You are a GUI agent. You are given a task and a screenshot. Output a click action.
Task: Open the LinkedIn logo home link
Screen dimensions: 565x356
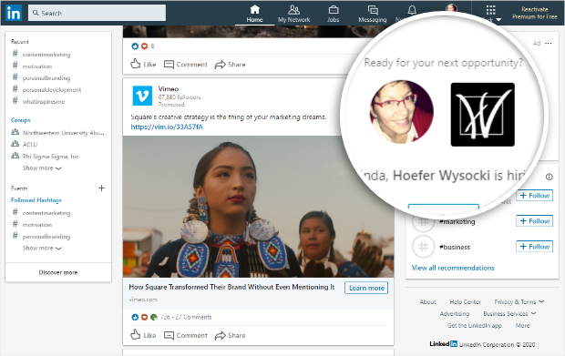click(14, 13)
